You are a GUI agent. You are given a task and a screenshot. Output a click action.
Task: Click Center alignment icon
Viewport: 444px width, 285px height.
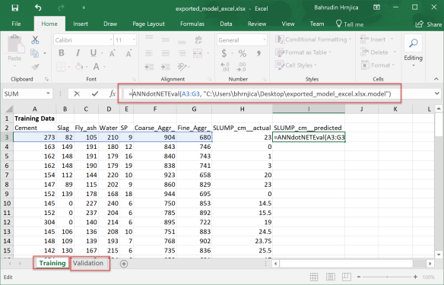[166, 53]
